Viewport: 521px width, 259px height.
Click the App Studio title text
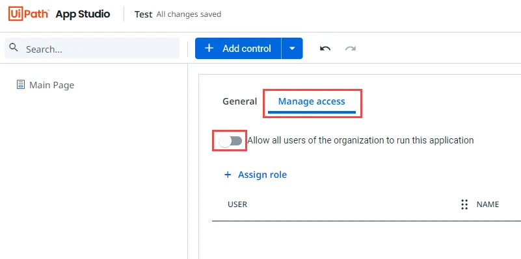[83, 14]
